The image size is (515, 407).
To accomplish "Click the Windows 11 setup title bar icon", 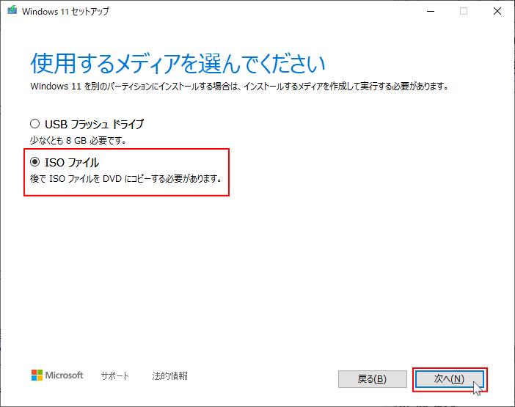I will pos(12,10).
